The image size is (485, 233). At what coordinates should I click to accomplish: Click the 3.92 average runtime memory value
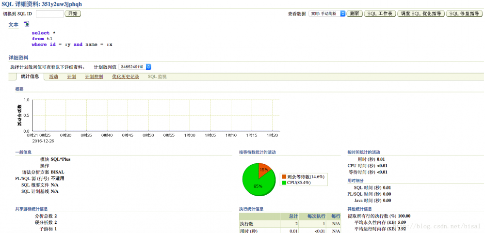pyautogui.click(x=403, y=229)
